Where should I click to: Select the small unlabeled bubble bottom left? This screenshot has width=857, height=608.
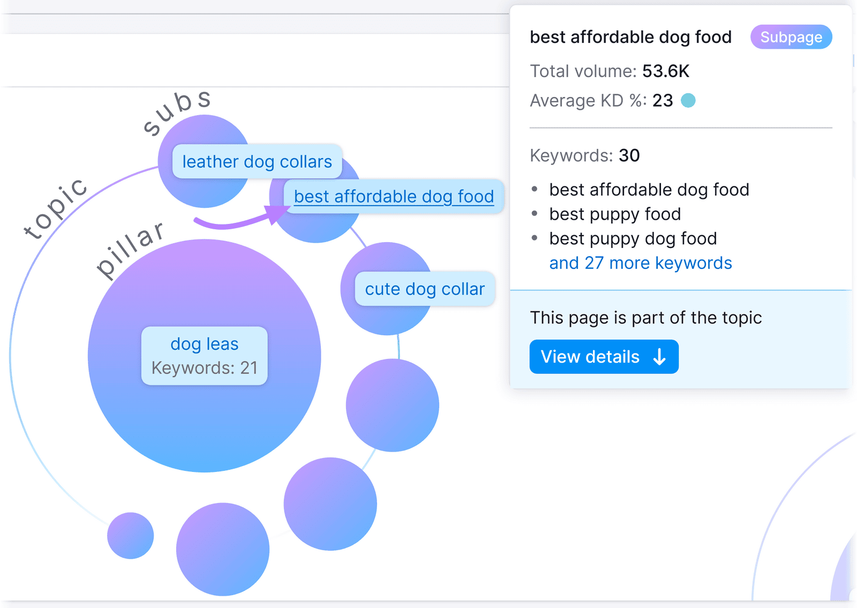pos(131,535)
